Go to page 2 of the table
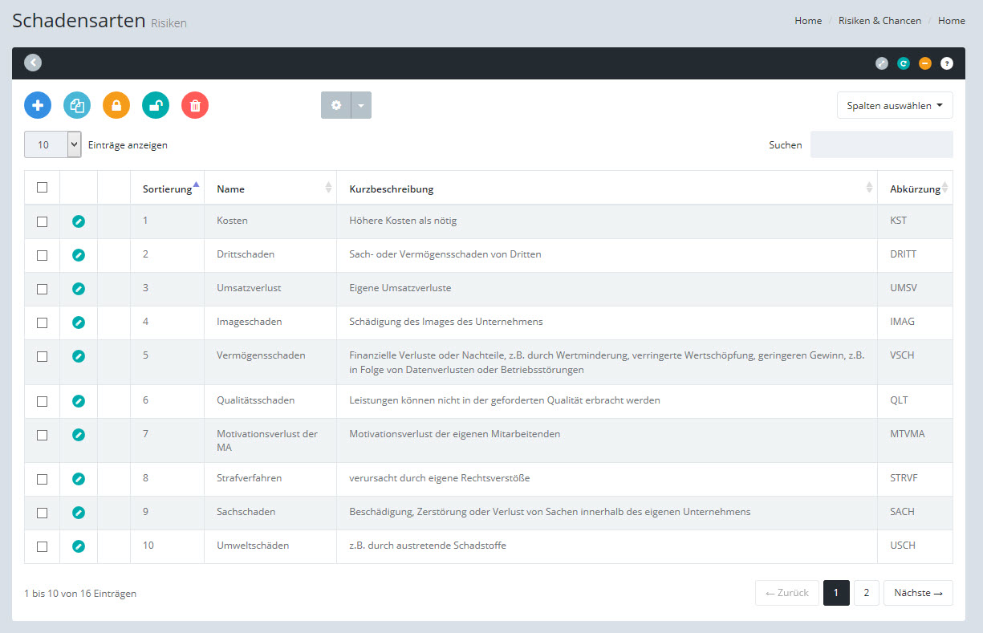This screenshot has height=633, width=983. coord(866,593)
